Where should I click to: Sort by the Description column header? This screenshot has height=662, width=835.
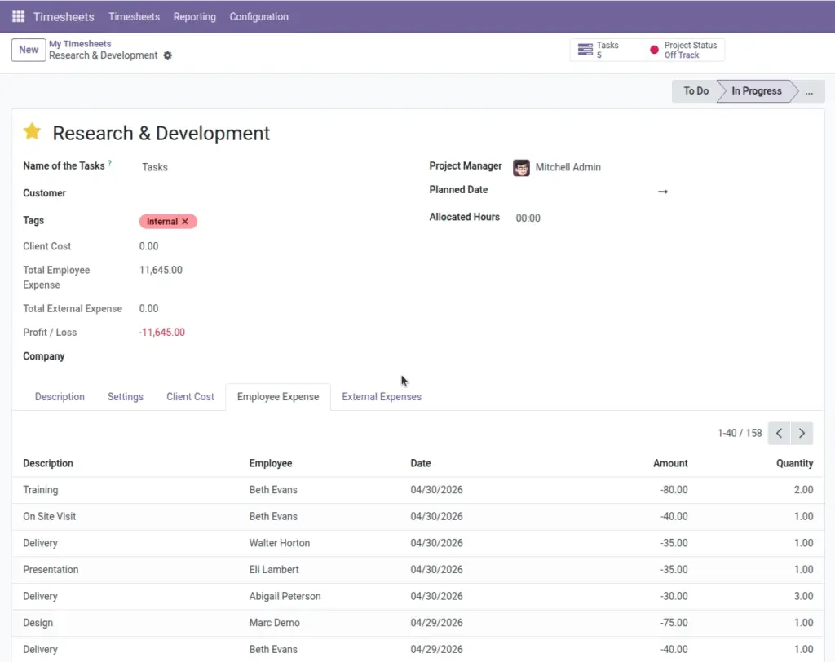(x=48, y=463)
